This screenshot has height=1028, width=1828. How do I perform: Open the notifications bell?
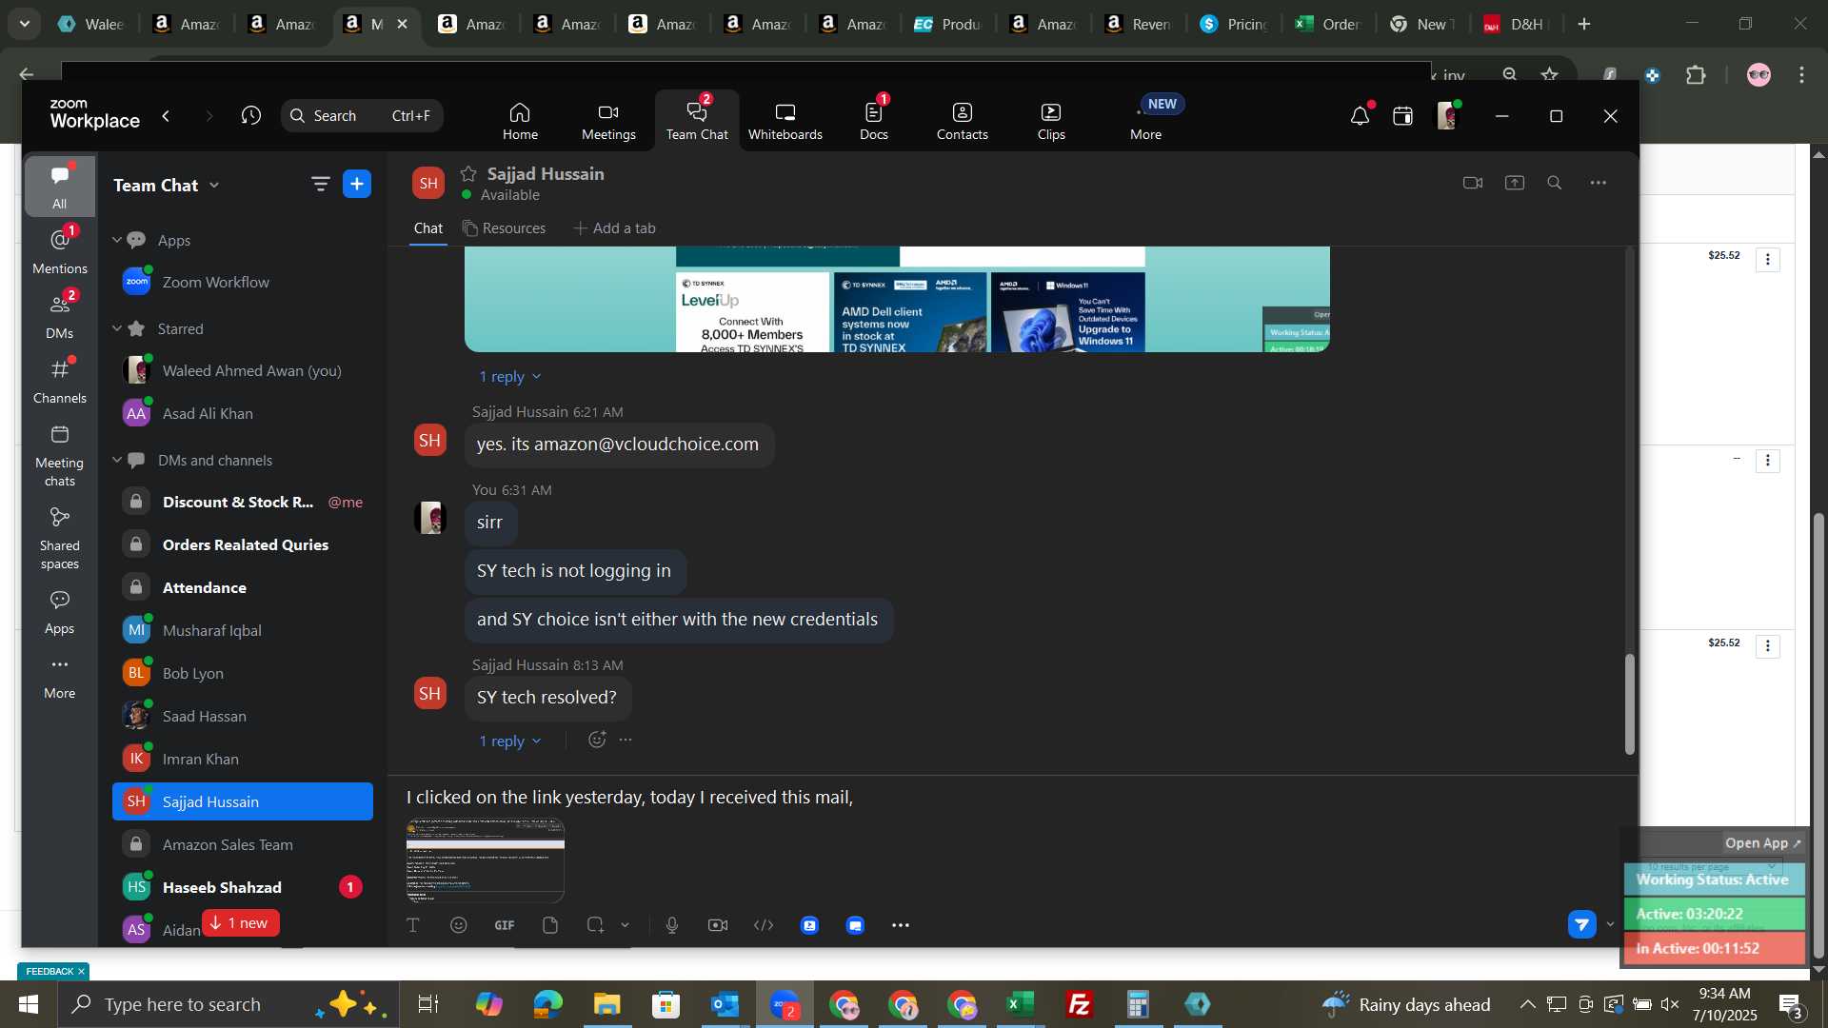[x=1360, y=116]
